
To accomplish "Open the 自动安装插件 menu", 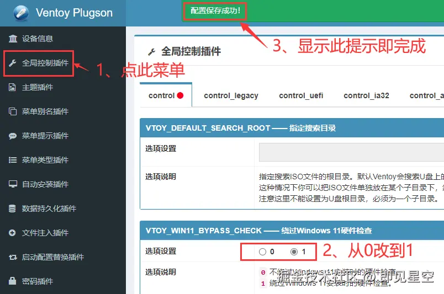I will pos(63,184).
